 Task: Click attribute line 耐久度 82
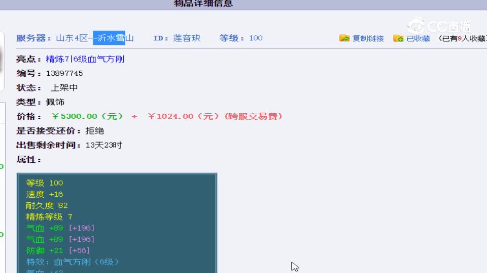tap(47, 206)
